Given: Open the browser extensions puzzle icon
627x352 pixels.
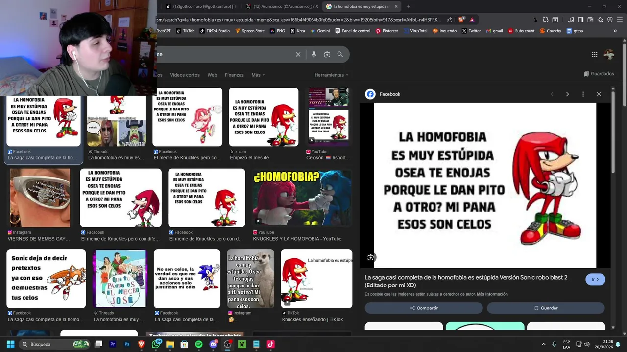Looking at the screenshot, I should 545,20.
